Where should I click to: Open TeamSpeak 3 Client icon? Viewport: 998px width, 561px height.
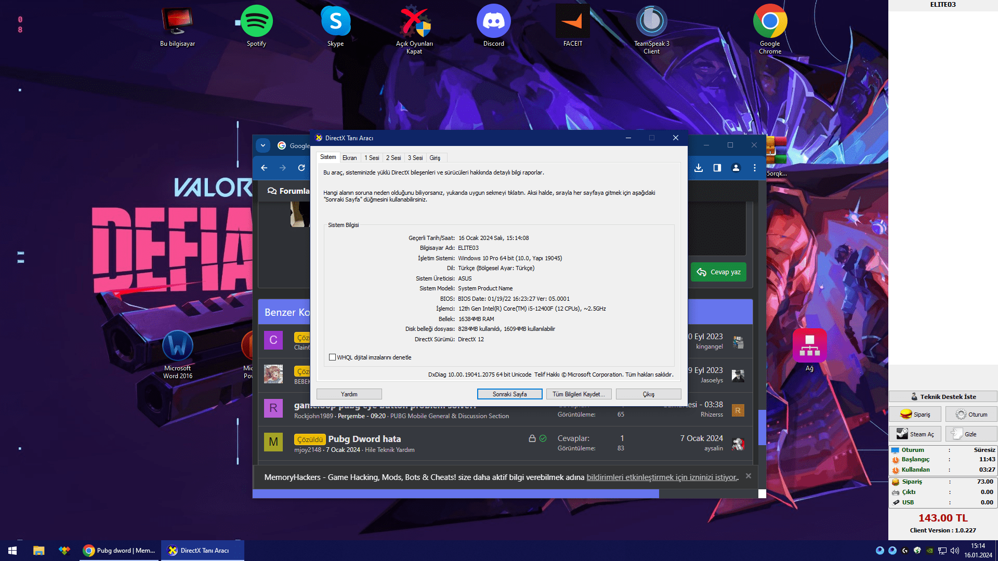[651, 30]
